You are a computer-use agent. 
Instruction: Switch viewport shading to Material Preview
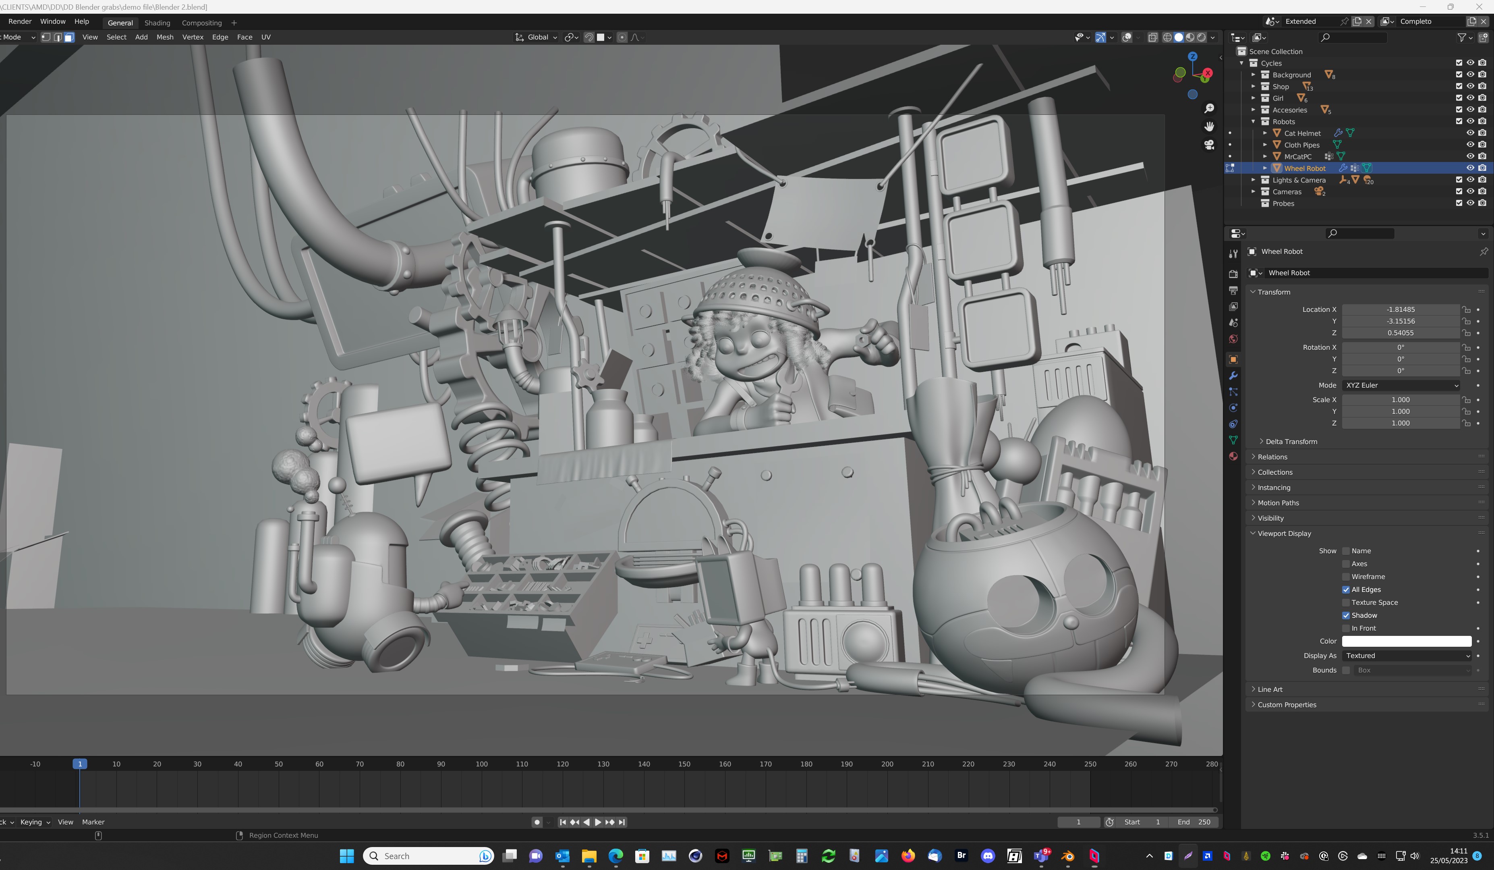point(1190,37)
